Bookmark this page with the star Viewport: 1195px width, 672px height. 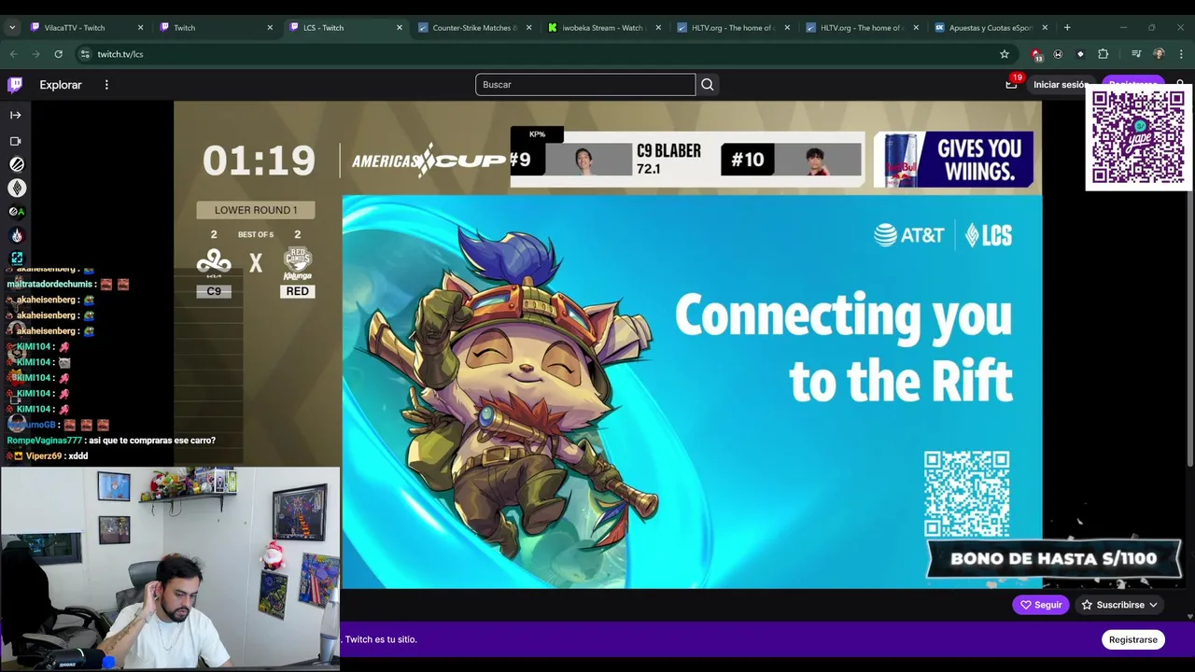[1005, 54]
